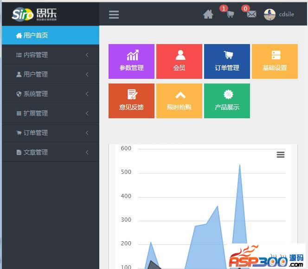Open the cdsile username menu
Image resolution: width=308 pixels, height=269 pixels.
pyautogui.click(x=286, y=14)
